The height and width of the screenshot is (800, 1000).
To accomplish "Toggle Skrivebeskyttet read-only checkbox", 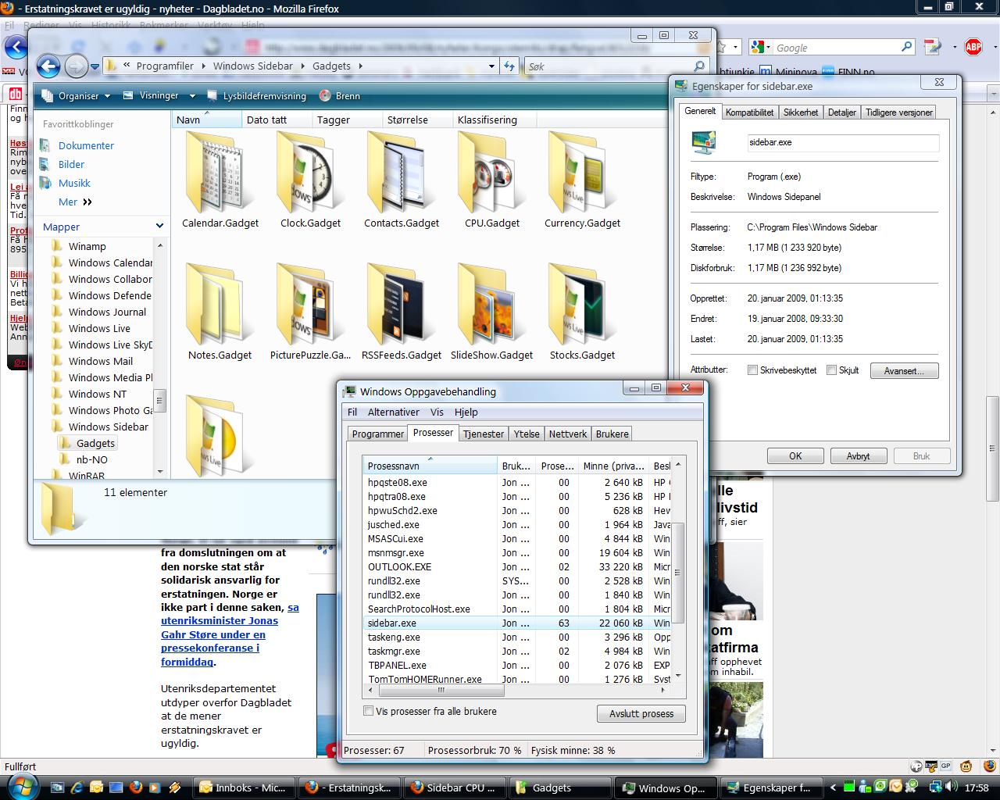I will [x=752, y=370].
